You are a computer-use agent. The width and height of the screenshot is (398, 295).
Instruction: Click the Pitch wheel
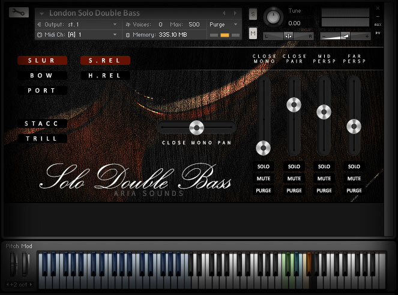coord(13,264)
